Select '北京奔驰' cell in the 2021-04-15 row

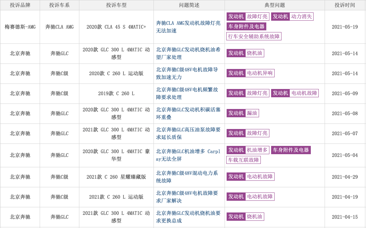(20, 217)
